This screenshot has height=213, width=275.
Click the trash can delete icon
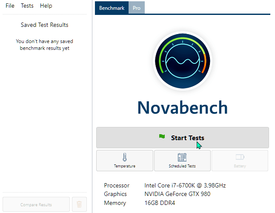pos(79,204)
